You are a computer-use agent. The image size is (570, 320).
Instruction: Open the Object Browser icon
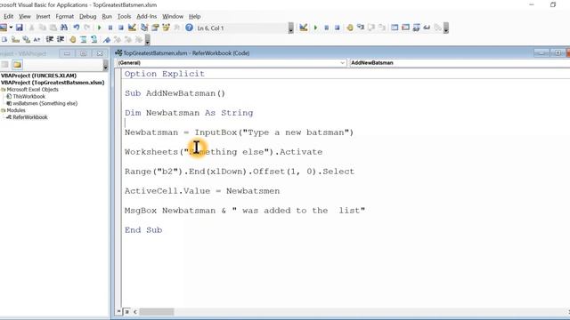click(x=167, y=28)
